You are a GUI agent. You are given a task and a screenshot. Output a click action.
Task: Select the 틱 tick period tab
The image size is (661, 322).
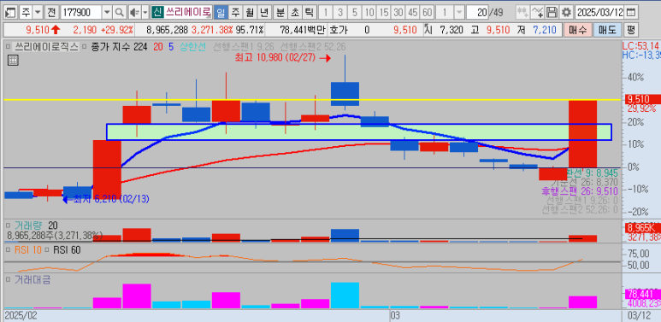coord(309,13)
